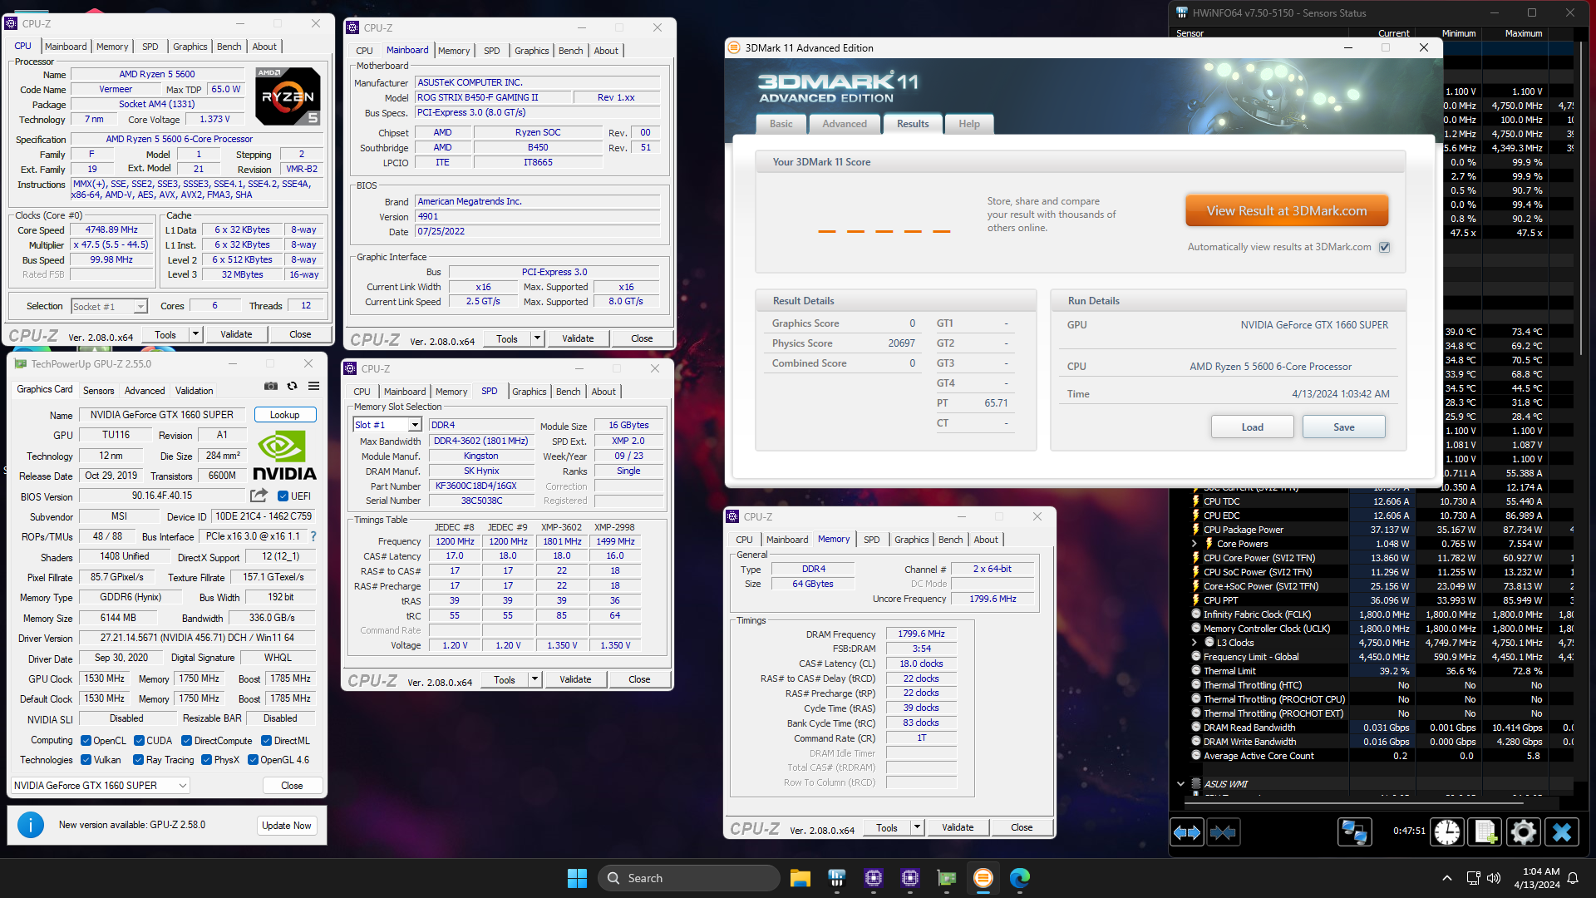
Task: Collapse the ASUS WMI sensor group
Action: click(1180, 784)
